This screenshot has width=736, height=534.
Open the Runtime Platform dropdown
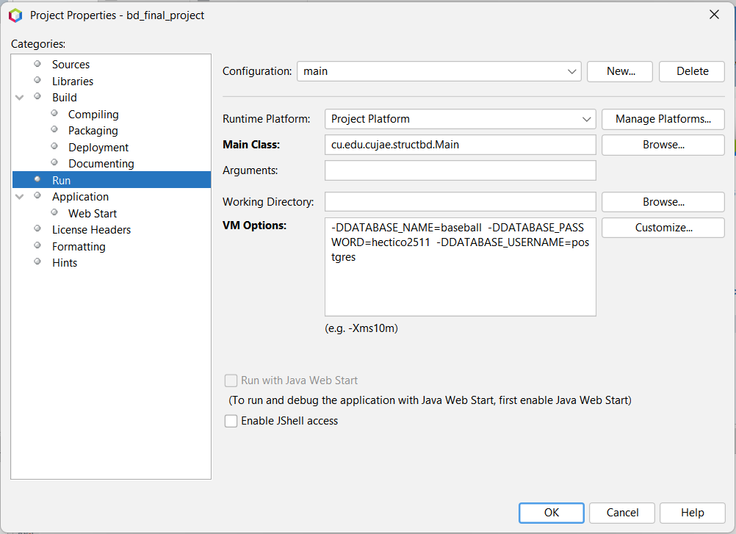tap(587, 119)
